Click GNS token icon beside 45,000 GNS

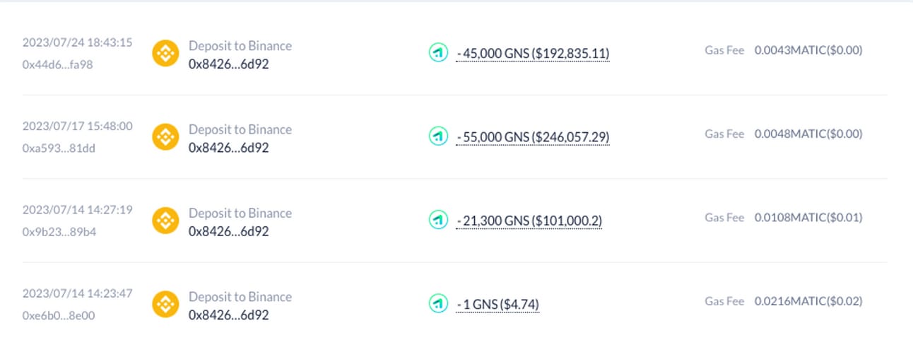(439, 53)
